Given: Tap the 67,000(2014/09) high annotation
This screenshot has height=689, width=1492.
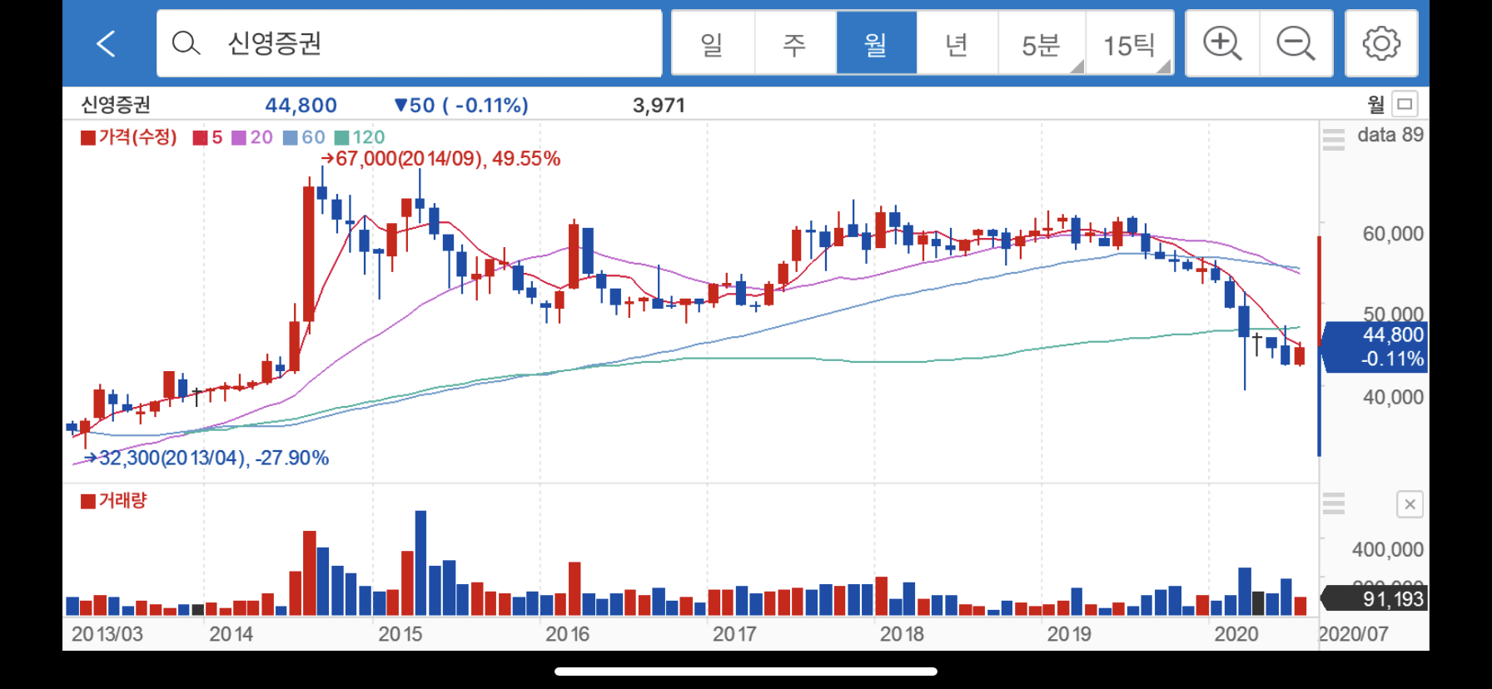Looking at the screenshot, I should point(440,158).
